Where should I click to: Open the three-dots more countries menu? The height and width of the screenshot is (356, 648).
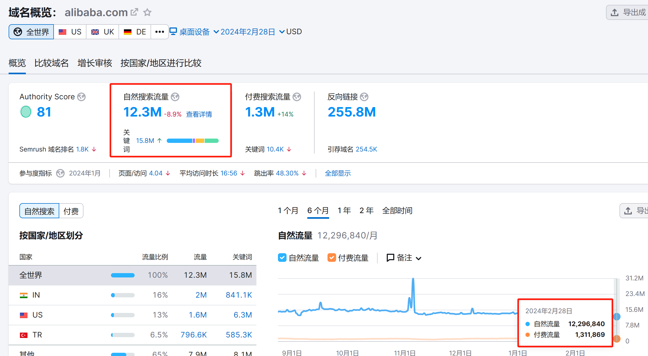[x=159, y=32]
